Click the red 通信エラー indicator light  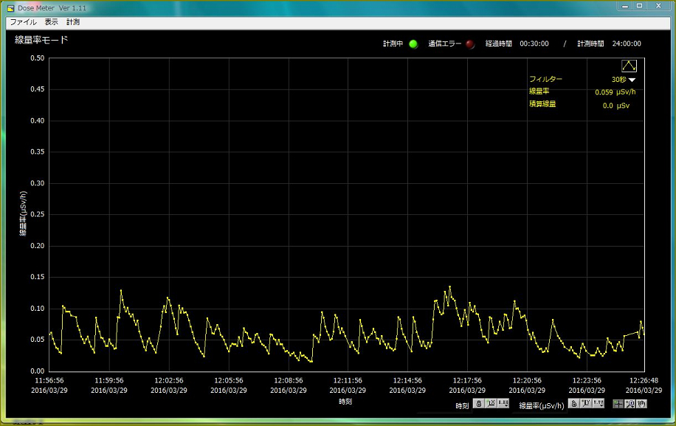pyautogui.click(x=470, y=44)
